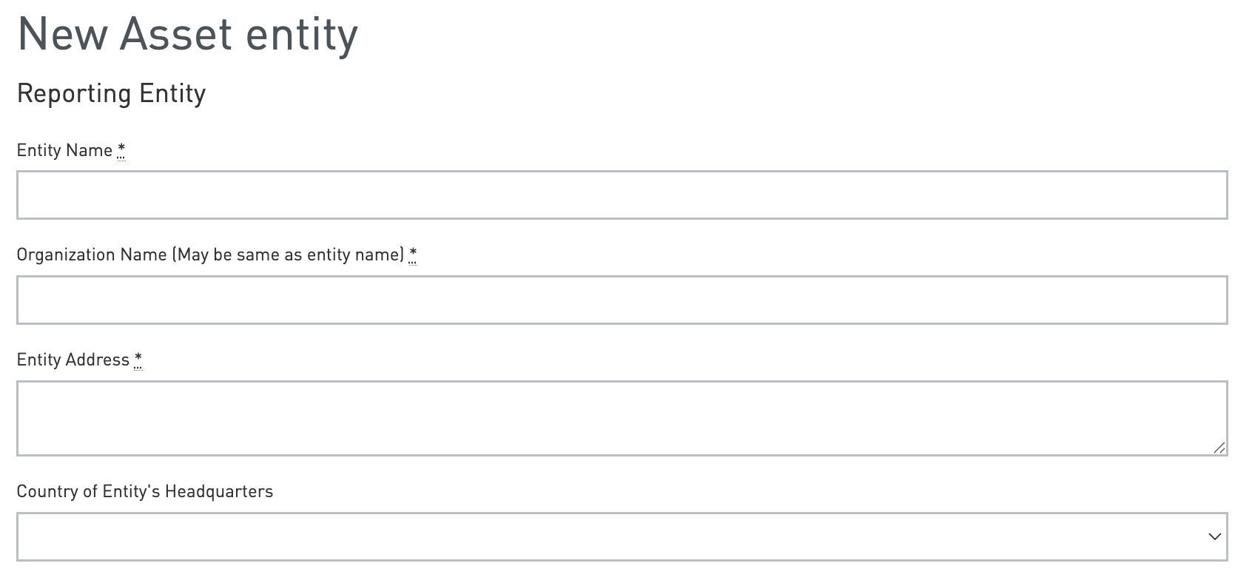Click the New Asset entity page title

tap(187, 35)
